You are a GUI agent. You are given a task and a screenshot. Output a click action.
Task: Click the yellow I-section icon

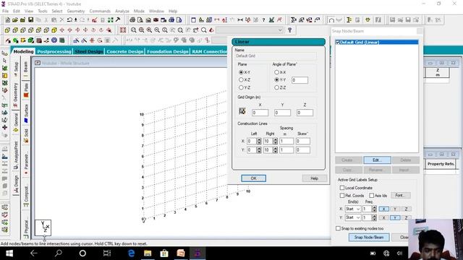[349, 20]
